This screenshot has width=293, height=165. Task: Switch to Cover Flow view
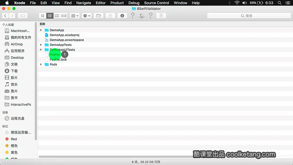pyautogui.click(x=64, y=16)
